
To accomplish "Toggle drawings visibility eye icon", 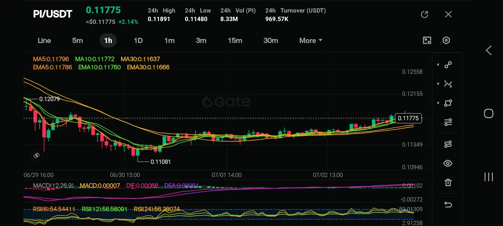I will (448, 163).
